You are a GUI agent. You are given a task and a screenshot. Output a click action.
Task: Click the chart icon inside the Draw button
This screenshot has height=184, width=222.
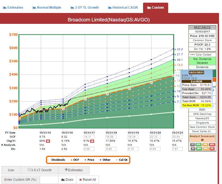pos(63,179)
